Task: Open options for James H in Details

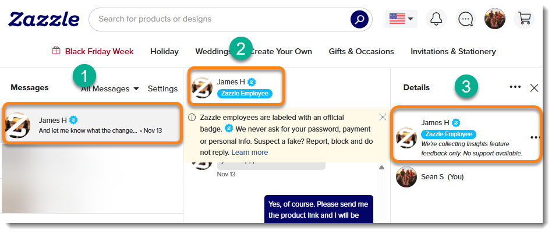Action: (x=535, y=137)
